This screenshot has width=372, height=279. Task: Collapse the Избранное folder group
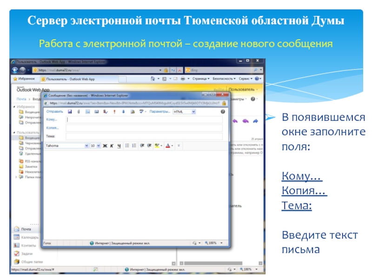click(x=14, y=107)
